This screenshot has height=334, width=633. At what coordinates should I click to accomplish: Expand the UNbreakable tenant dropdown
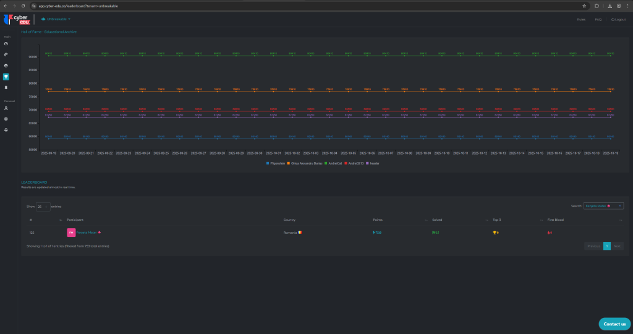point(59,19)
